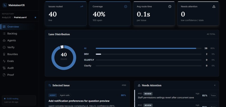Open the Issues routed stat card

66,13
